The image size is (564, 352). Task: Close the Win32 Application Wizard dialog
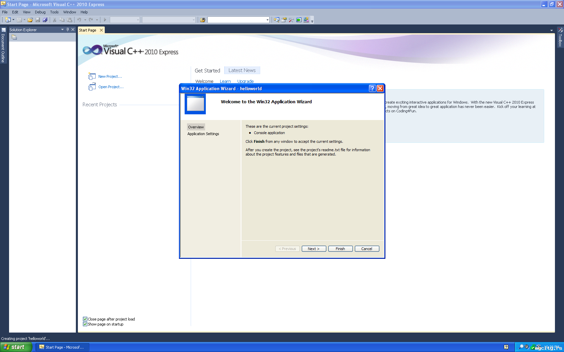[x=380, y=88]
